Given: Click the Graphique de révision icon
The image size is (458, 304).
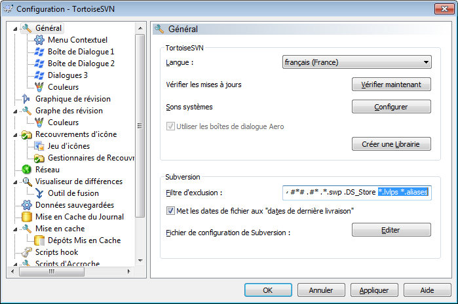Looking at the screenshot, I should (x=26, y=99).
